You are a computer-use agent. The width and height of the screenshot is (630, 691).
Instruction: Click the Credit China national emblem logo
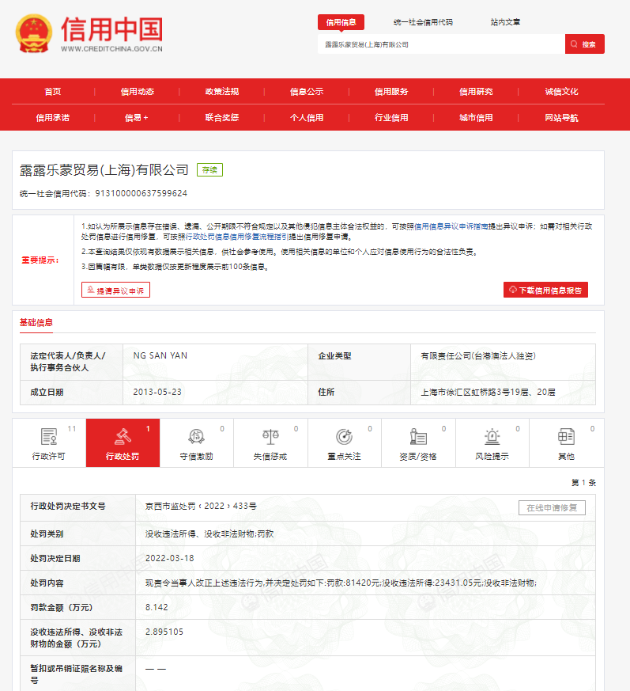coord(34,33)
